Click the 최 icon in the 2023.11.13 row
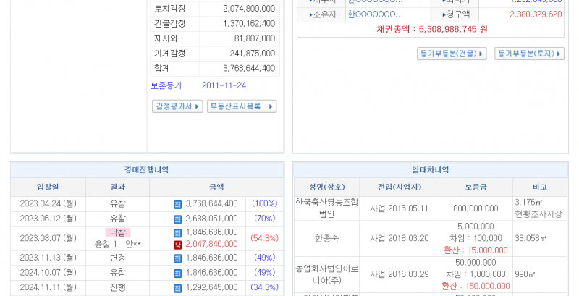579x296 pixels. click(178, 258)
